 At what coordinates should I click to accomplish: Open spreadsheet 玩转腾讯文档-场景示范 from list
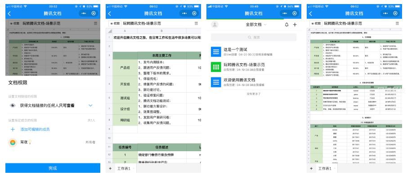click(x=254, y=67)
